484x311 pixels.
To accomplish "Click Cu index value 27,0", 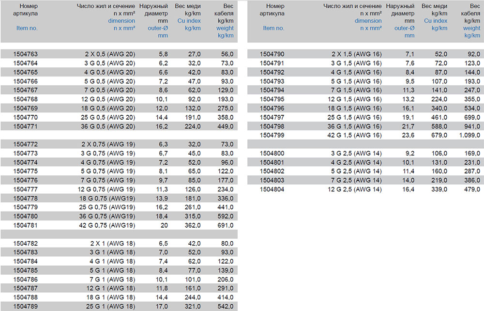I will [x=195, y=54].
